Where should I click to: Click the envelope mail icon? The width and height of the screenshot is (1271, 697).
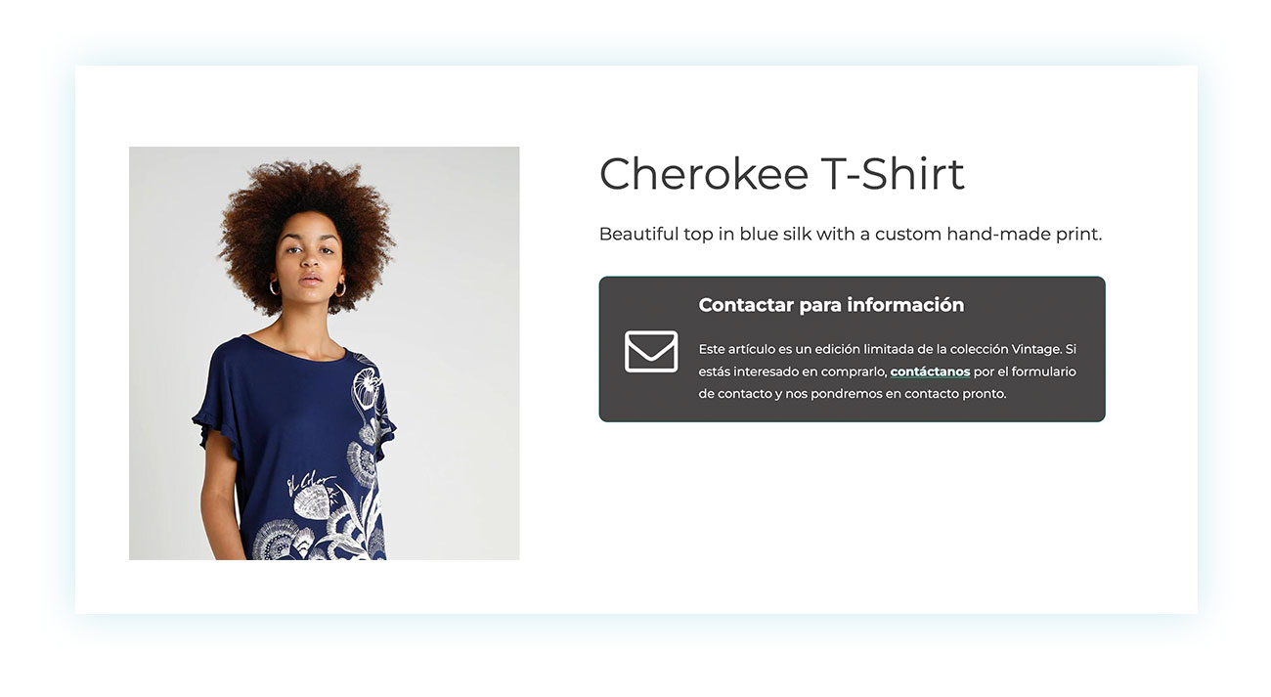651,352
